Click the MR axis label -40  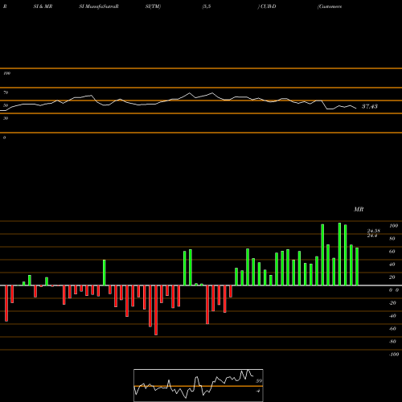[392, 316]
